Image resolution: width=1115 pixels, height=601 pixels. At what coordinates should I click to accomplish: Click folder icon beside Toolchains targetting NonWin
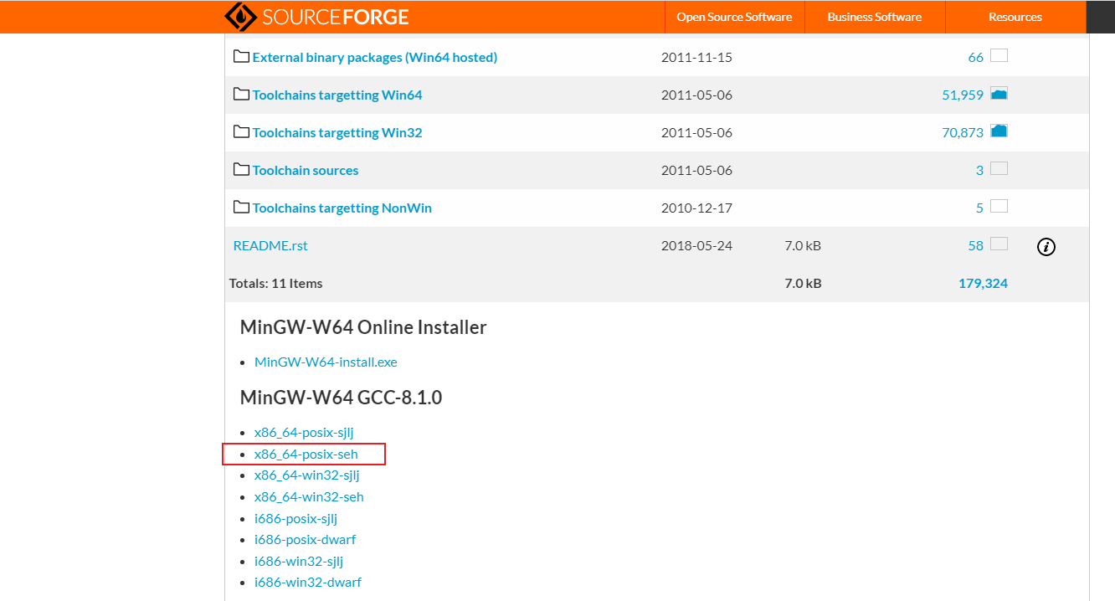(x=241, y=207)
